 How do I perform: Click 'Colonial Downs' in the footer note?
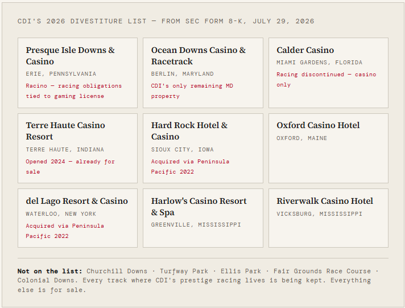pyautogui.click(x=46, y=280)
